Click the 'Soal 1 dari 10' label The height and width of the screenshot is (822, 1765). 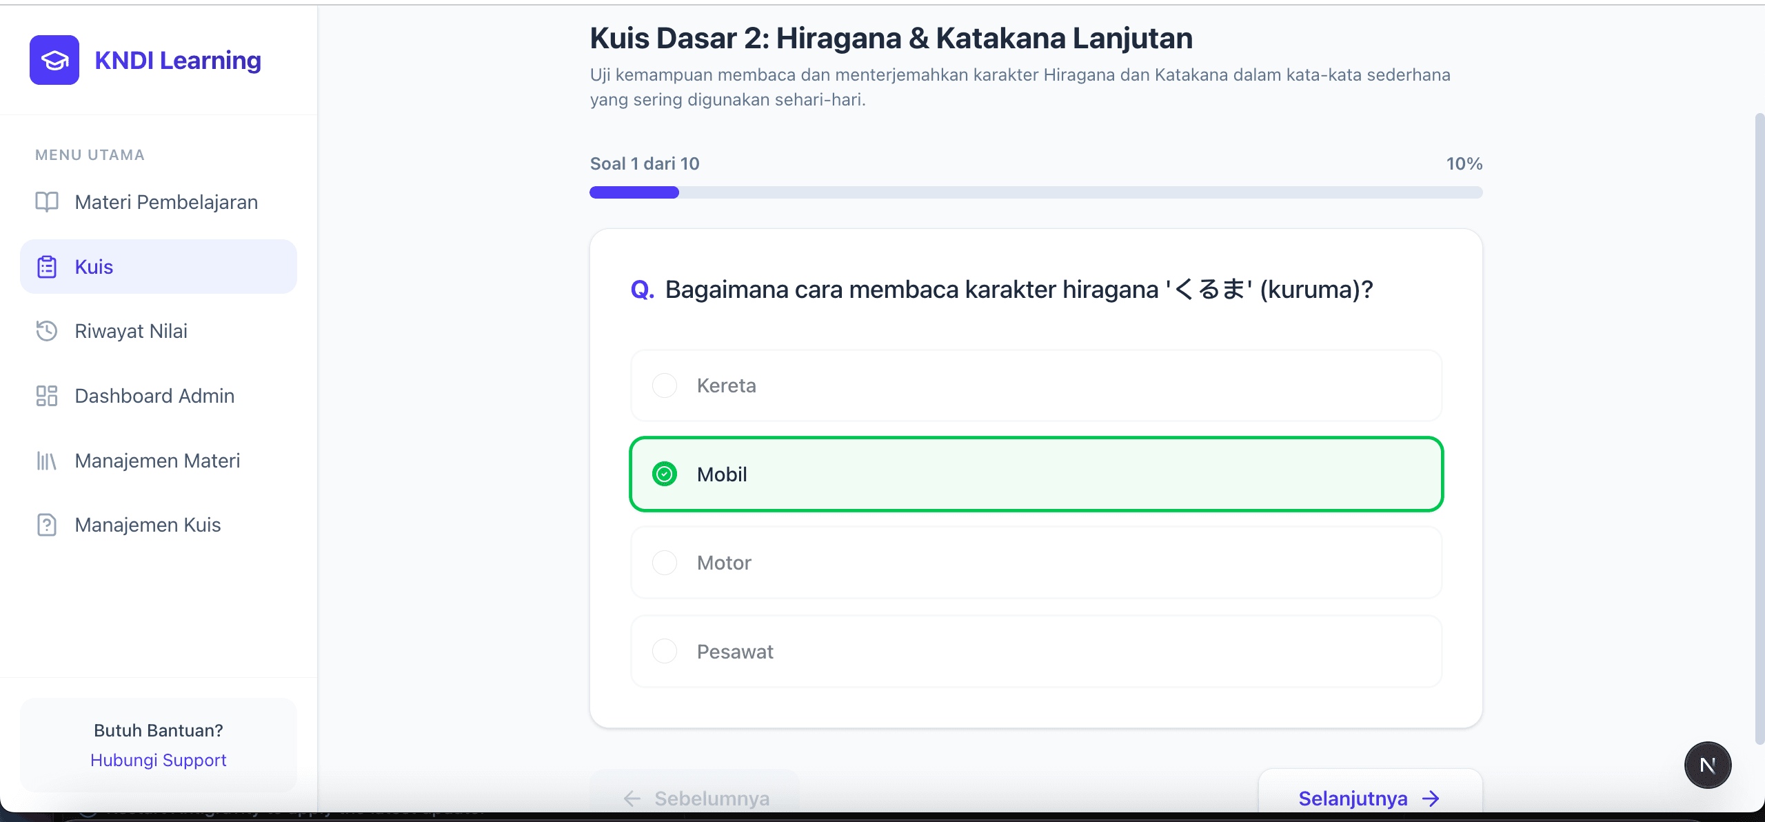[645, 163]
